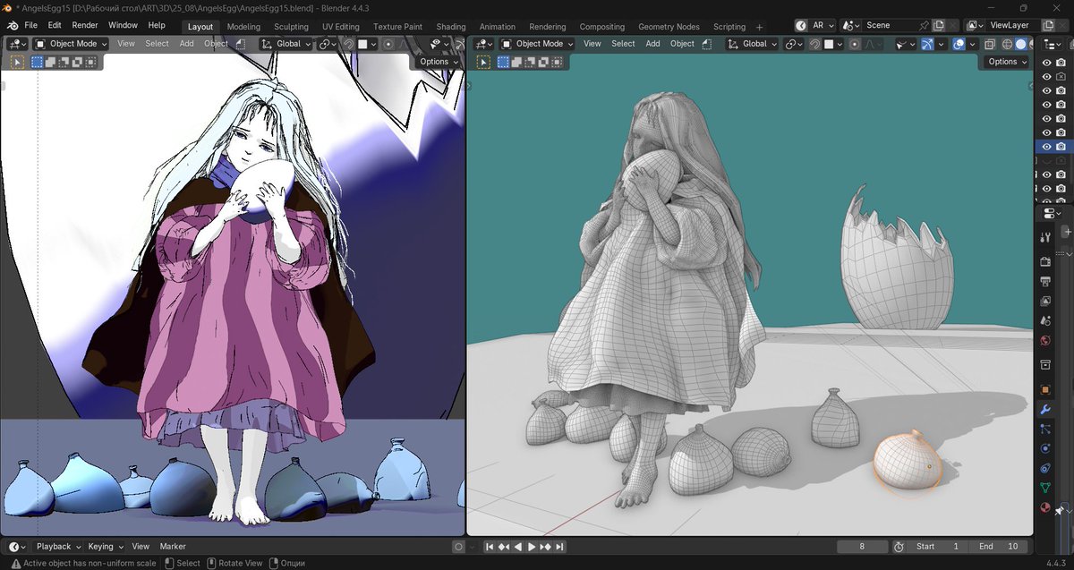
Task: Toggle proportional editing in right viewport
Action: click(x=854, y=43)
